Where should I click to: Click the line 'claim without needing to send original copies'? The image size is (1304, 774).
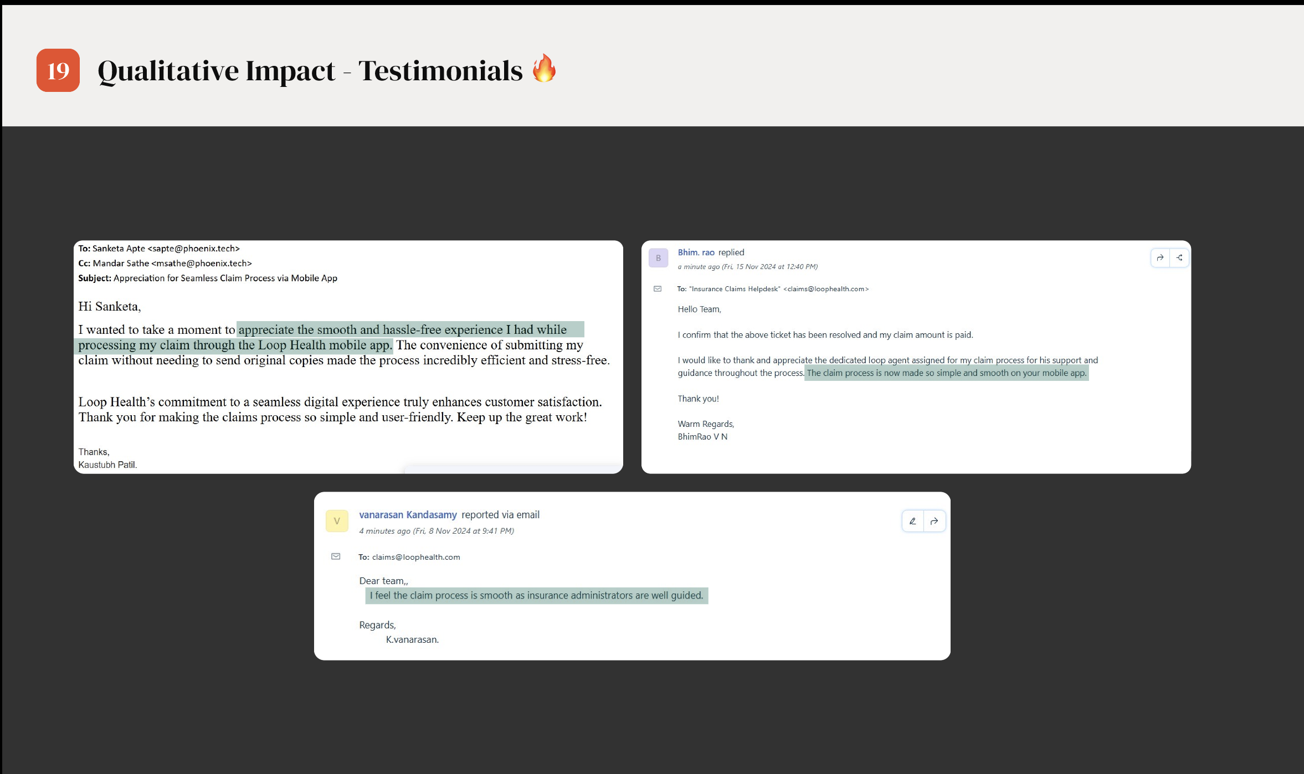coord(344,360)
